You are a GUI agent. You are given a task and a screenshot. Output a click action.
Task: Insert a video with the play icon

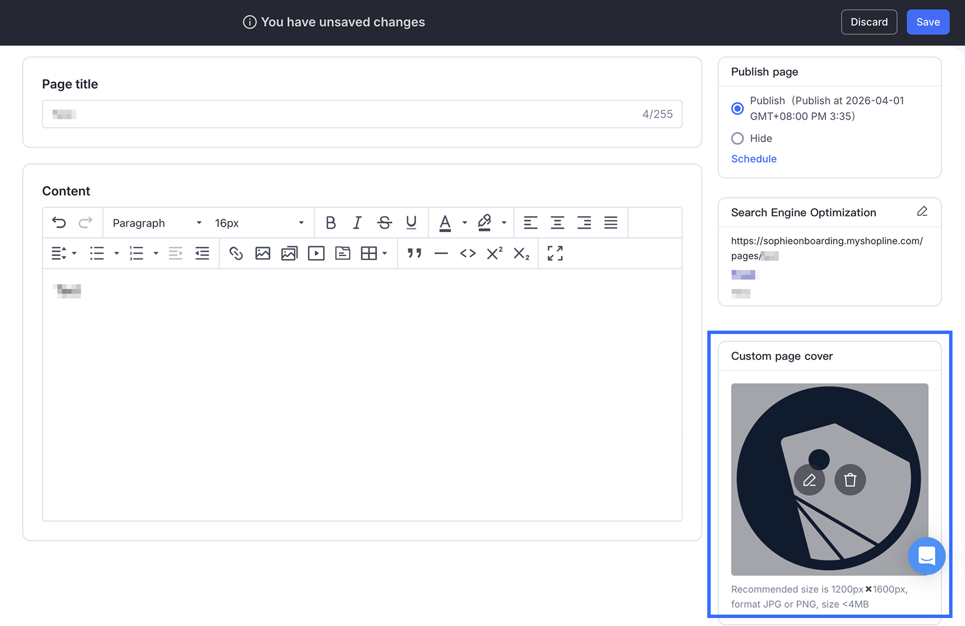(x=316, y=253)
